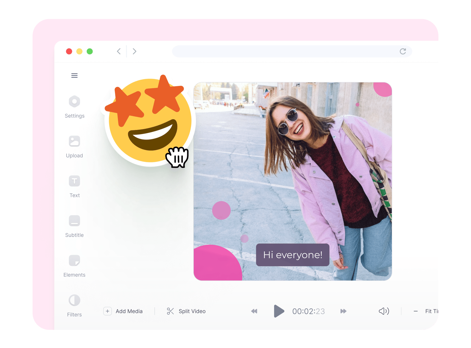Select the "Hi everyone!" subtitle box

(293, 255)
